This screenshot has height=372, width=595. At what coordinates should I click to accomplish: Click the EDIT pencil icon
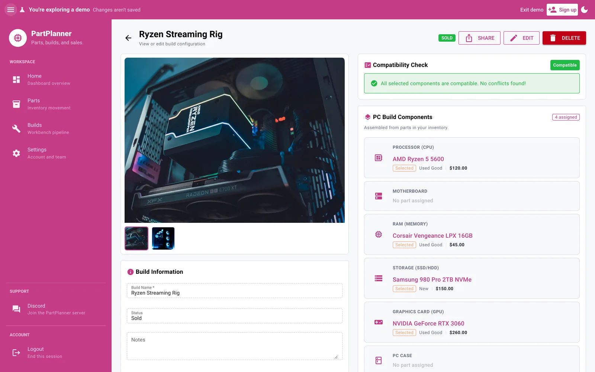pyautogui.click(x=514, y=38)
